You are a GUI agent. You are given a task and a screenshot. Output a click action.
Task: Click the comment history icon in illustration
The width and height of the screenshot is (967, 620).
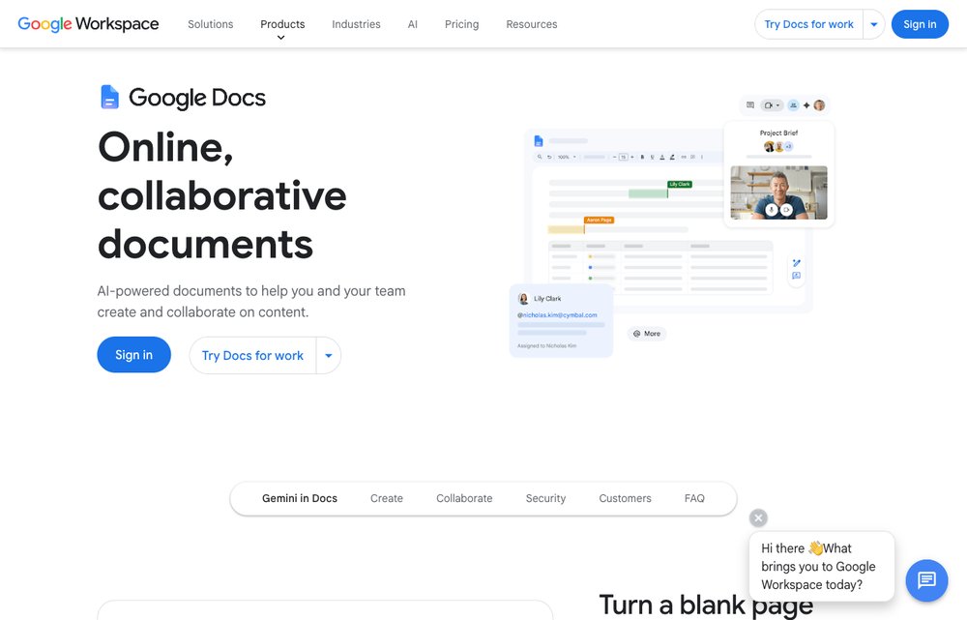(x=750, y=104)
